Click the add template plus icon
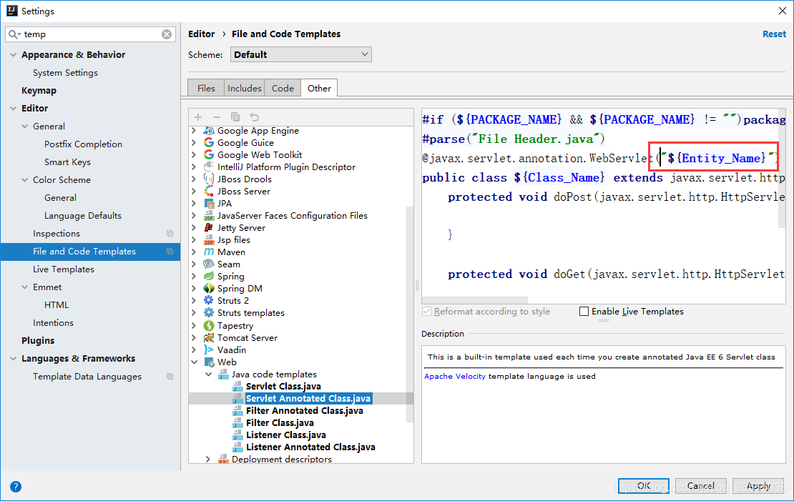Screen dimensions: 794x501 click(198, 117)
